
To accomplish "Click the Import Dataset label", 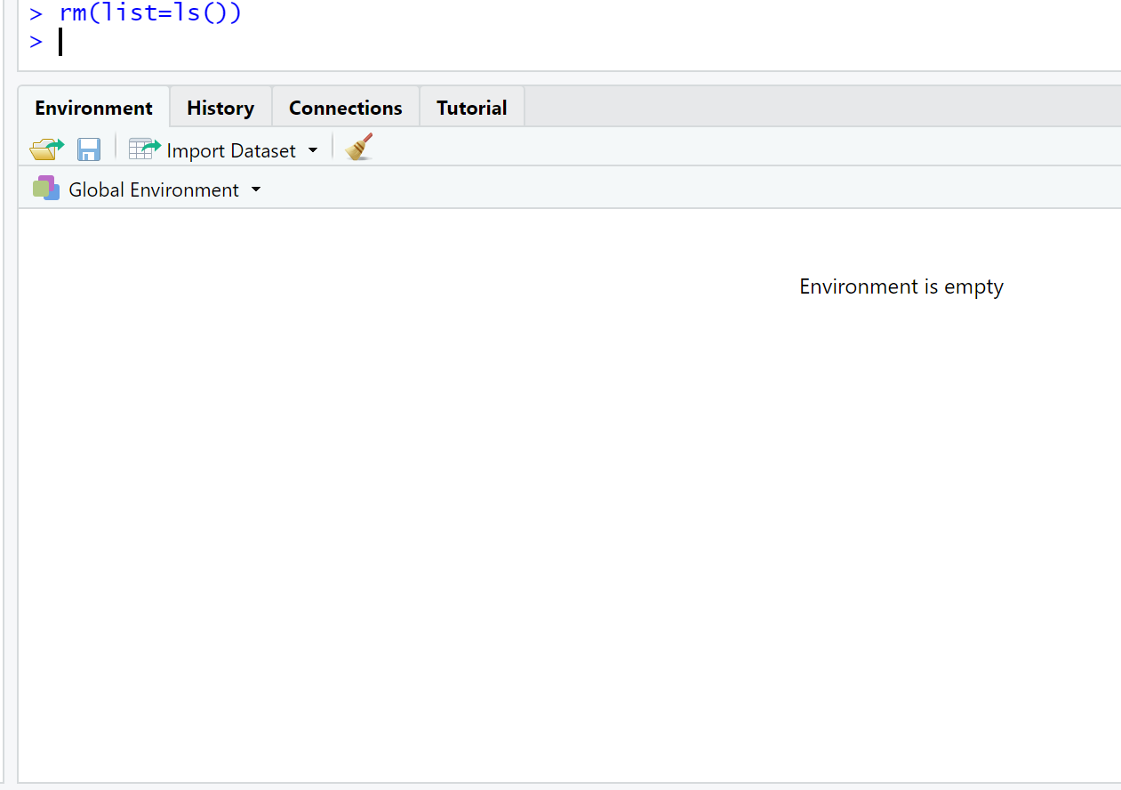I will point(231,150).
